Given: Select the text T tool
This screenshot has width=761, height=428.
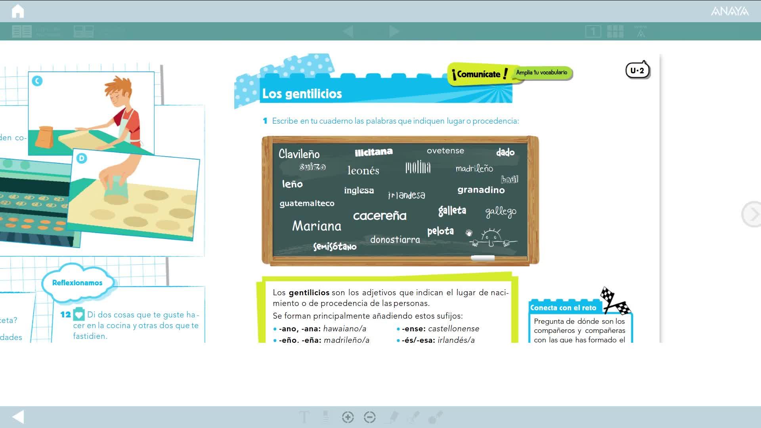Looking at the screenshot, I should click(x=304, y=417).
